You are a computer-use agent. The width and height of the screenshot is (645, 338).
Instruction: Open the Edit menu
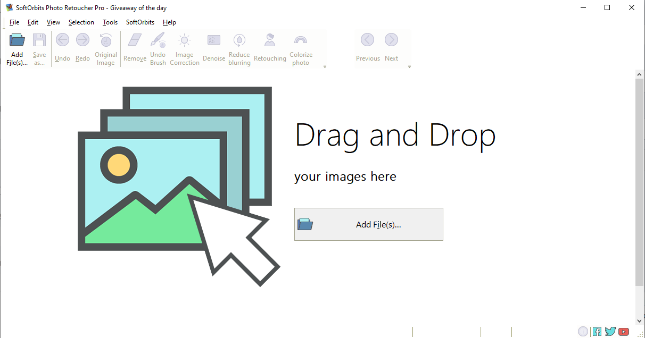pos(33,22)
